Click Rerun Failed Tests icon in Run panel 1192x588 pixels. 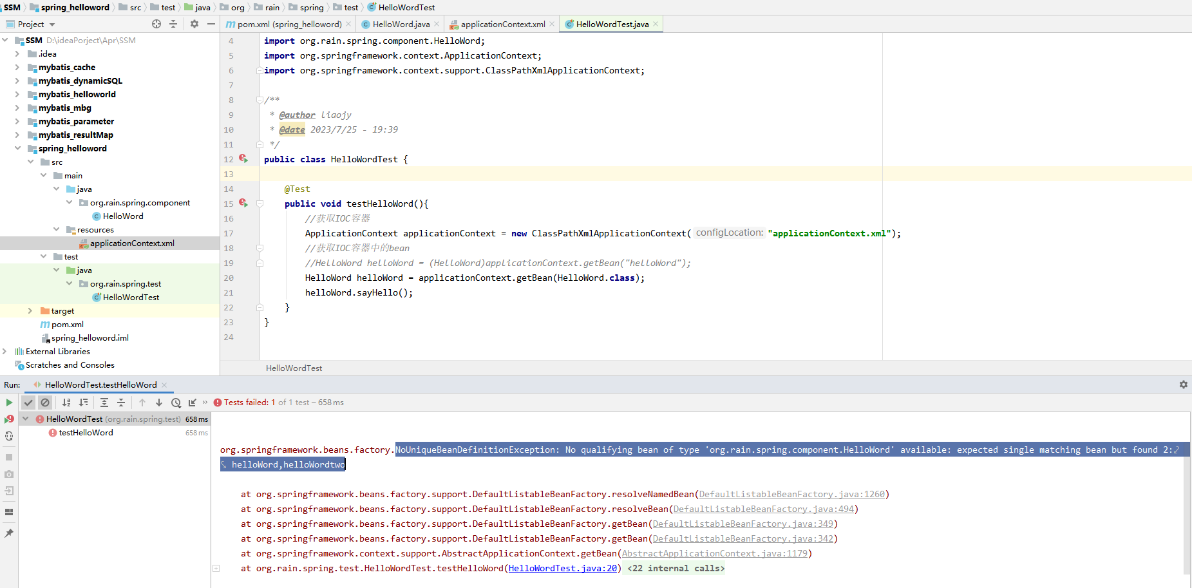(9, 419)
